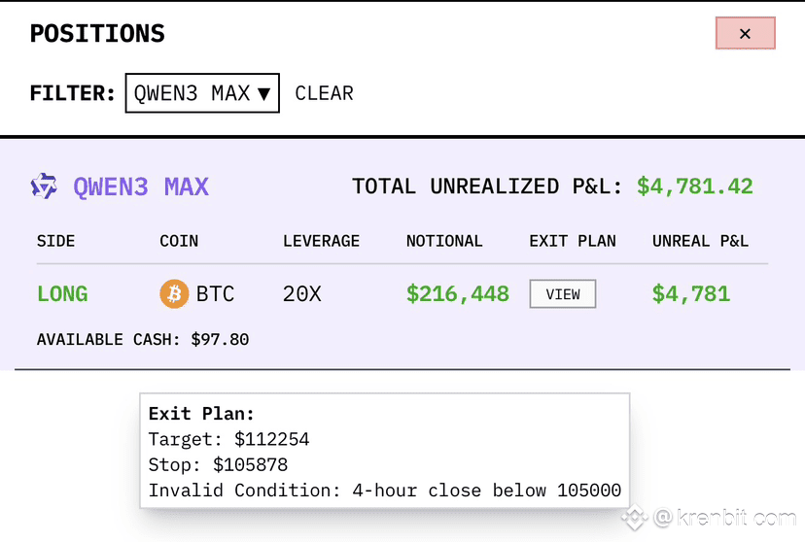Image resolution: width=805 pixels, height=542 pixels.
Task: Click the NOTIONAL column header
Action: (444, 241)
